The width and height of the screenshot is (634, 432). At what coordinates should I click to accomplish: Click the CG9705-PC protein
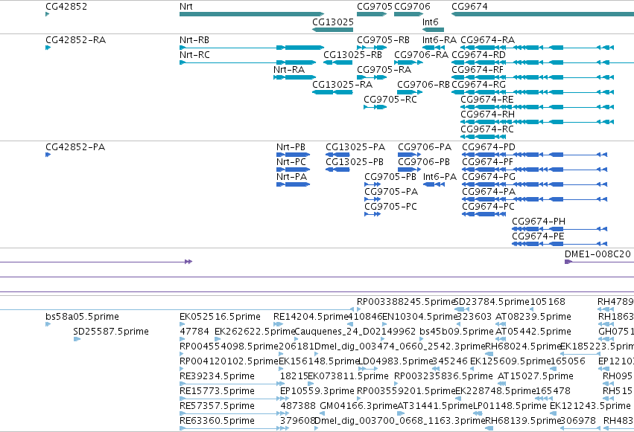(x=373, y=214)
